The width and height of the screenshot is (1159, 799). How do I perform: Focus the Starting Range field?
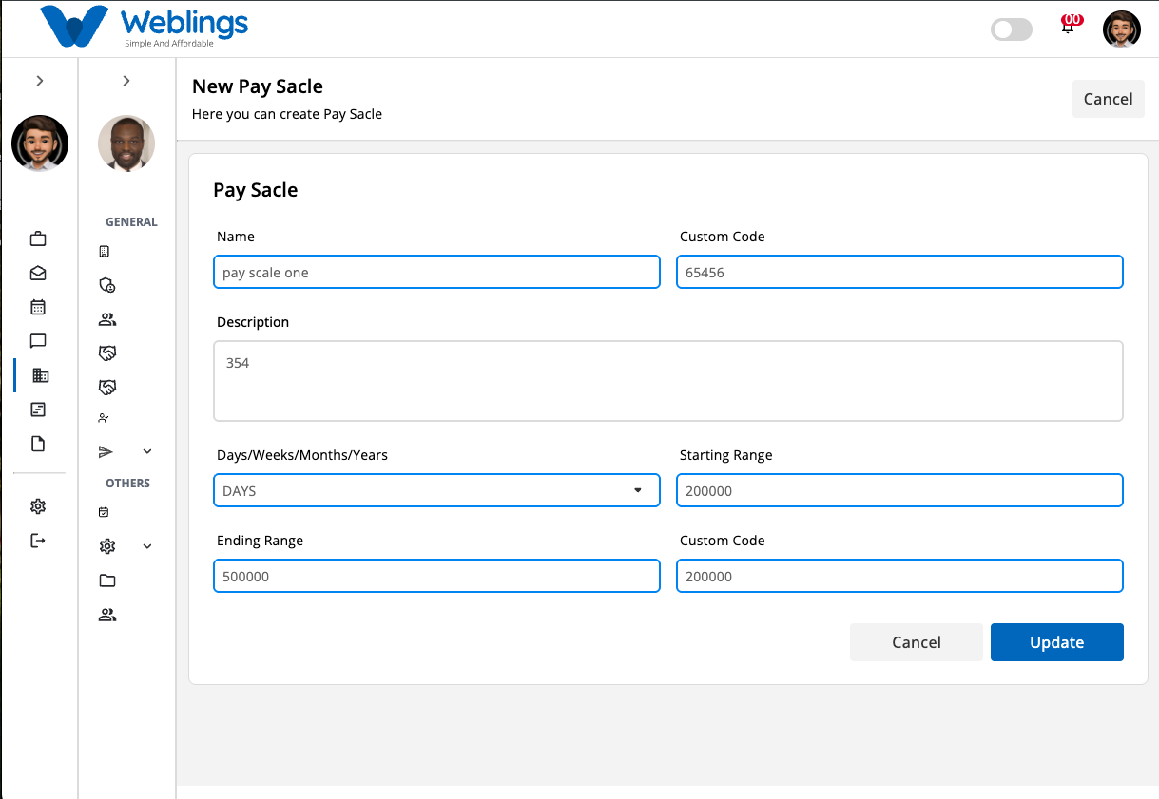point(899,490)
